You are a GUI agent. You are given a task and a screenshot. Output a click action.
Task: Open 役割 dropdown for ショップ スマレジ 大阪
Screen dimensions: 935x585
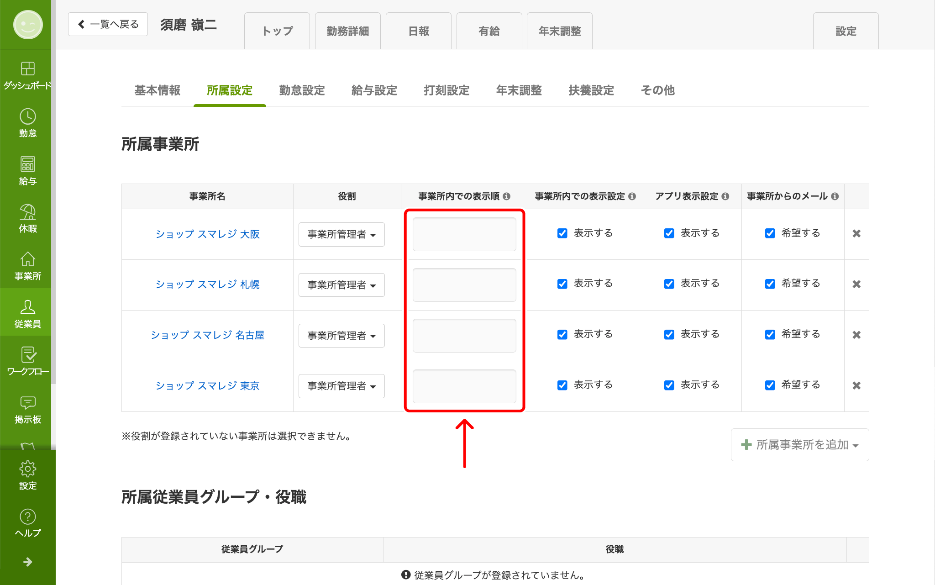[341, 234]
